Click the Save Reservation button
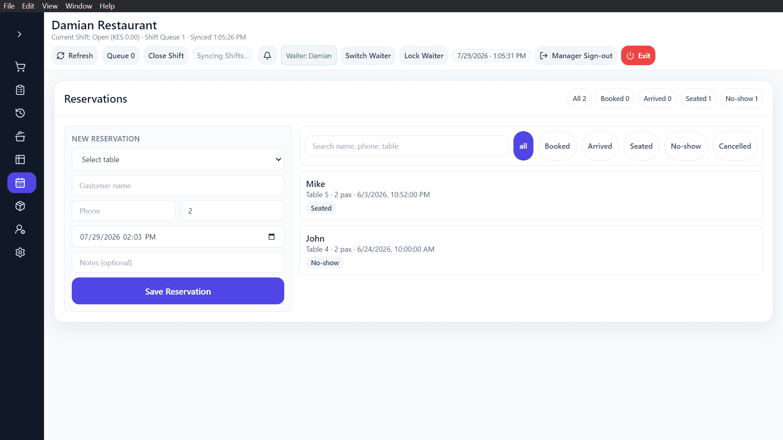The width and height of the screenshot is (783, 440). [178, 291]
